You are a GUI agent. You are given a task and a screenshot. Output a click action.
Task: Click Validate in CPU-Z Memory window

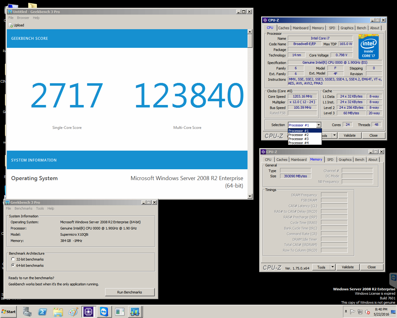tap(348, 267)
